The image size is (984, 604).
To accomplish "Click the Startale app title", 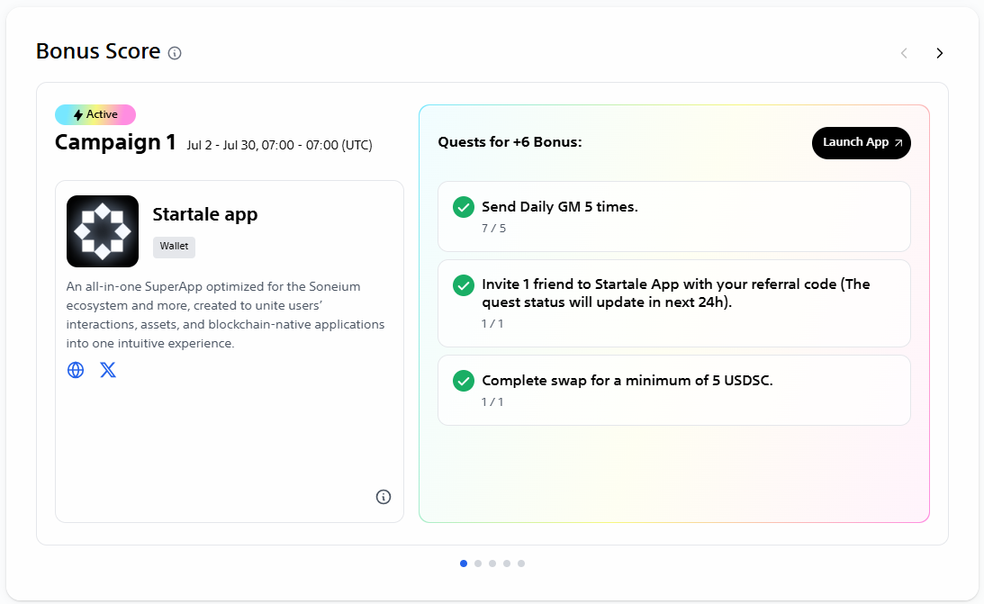I will point(205,214).
